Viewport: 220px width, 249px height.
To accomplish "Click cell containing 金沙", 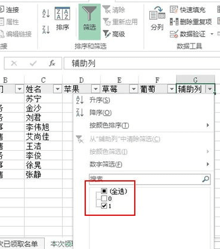I will point(44,108).
